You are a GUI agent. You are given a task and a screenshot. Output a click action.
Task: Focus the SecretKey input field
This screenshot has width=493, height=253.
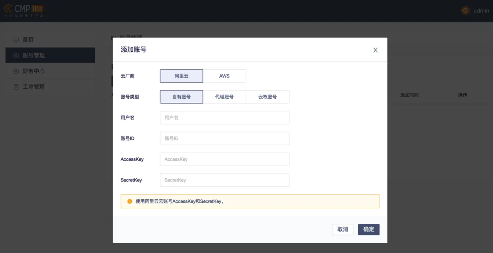coord(224,180)
